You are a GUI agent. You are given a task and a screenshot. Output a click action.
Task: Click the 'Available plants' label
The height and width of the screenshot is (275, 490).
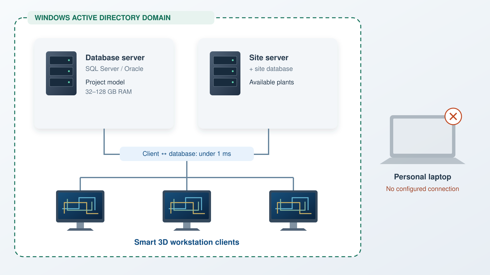click(x=271, y=82)
